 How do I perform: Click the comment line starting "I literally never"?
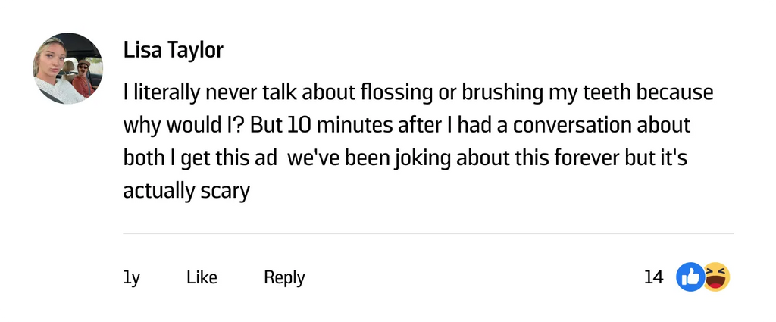418,93
